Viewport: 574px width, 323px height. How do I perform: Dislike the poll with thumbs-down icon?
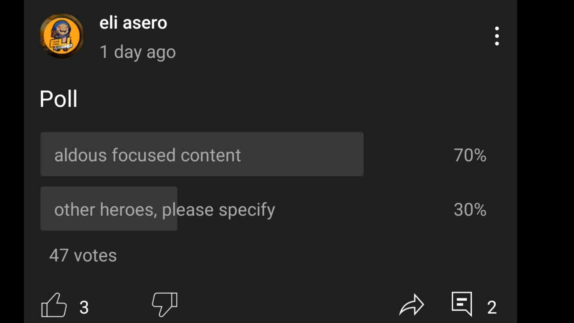(165, 304)
